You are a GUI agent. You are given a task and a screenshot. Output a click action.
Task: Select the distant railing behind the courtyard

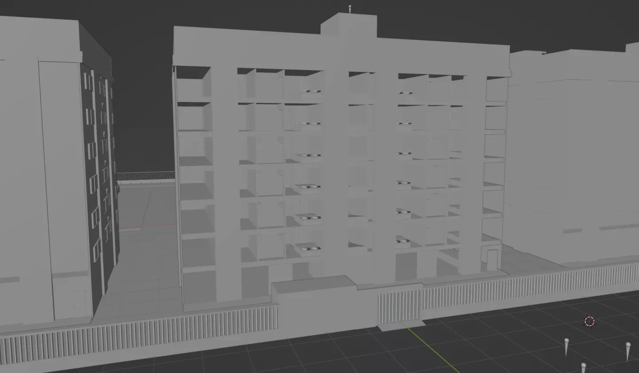pos(145,176)
